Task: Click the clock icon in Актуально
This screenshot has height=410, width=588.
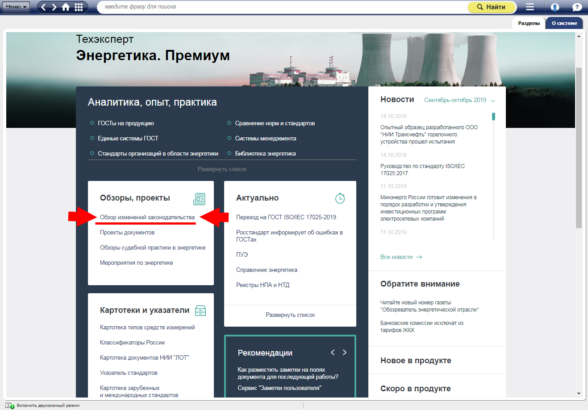Action: pos(340,198)
